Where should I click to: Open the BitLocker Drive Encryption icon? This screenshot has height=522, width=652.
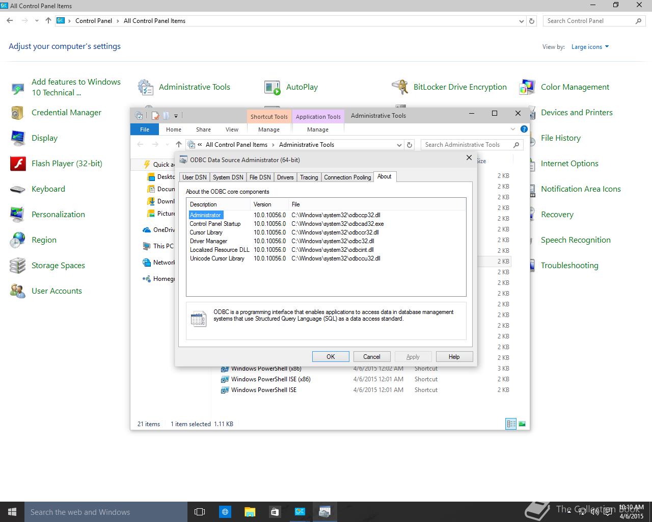click(x=449, y=87)
